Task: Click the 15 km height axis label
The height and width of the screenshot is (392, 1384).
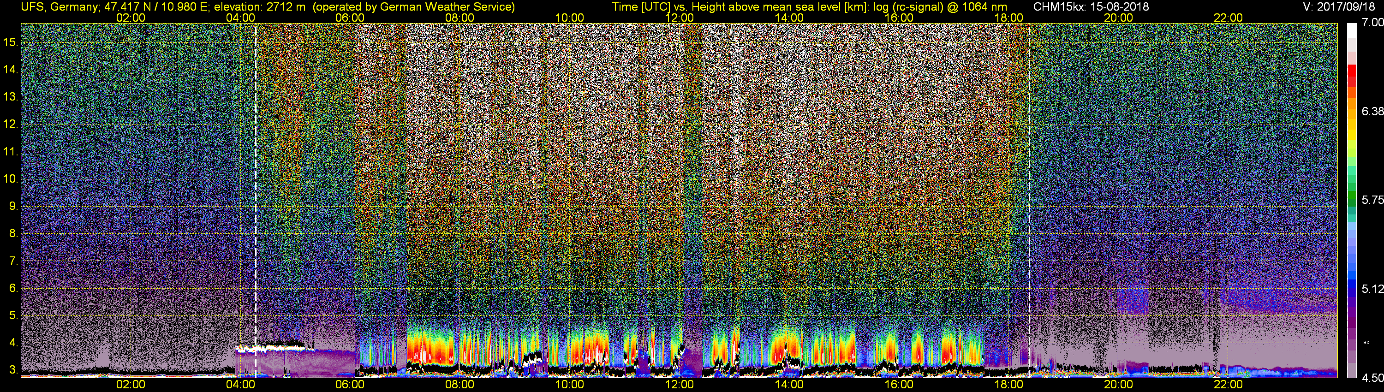Action: click(x=10, y=42)
